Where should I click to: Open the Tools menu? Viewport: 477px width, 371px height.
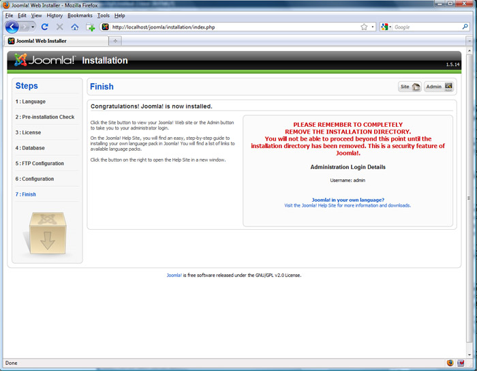[x=103, y=15]
